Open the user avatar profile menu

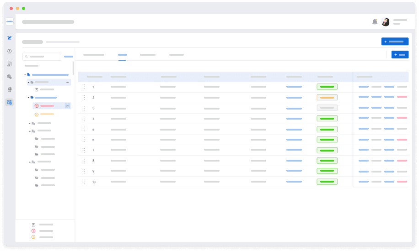click(x=386, y=22)
